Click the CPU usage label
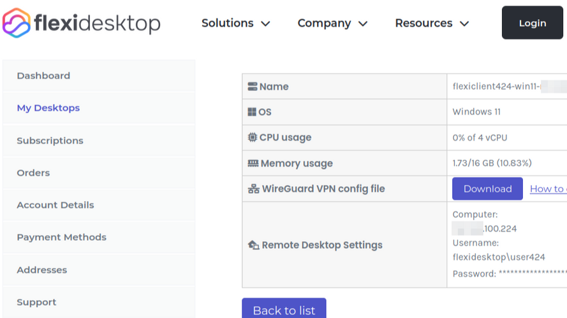 coord(285,137)
